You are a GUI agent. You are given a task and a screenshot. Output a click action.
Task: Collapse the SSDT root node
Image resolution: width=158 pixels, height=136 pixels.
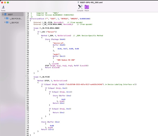(3, 14)
